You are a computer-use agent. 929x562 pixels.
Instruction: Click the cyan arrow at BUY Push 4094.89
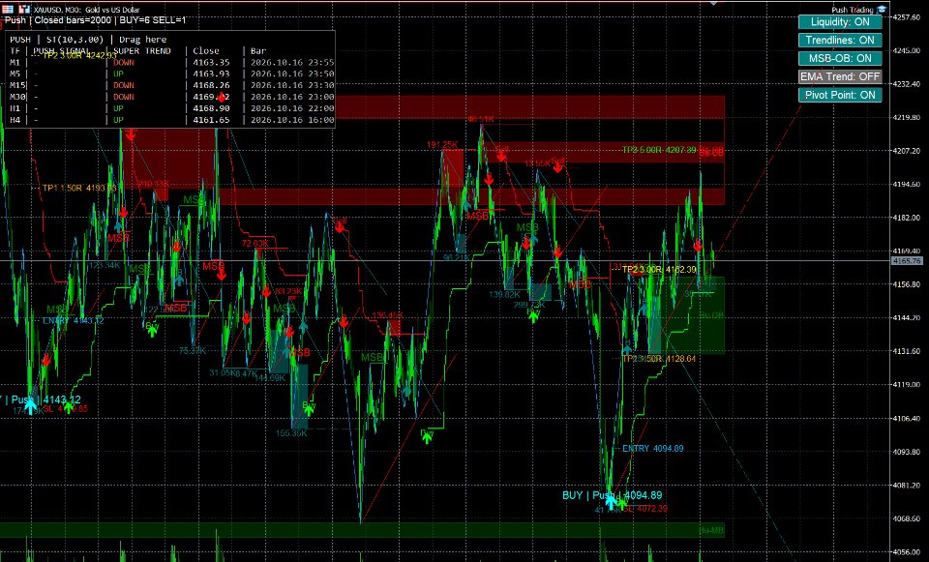point(611,503)
